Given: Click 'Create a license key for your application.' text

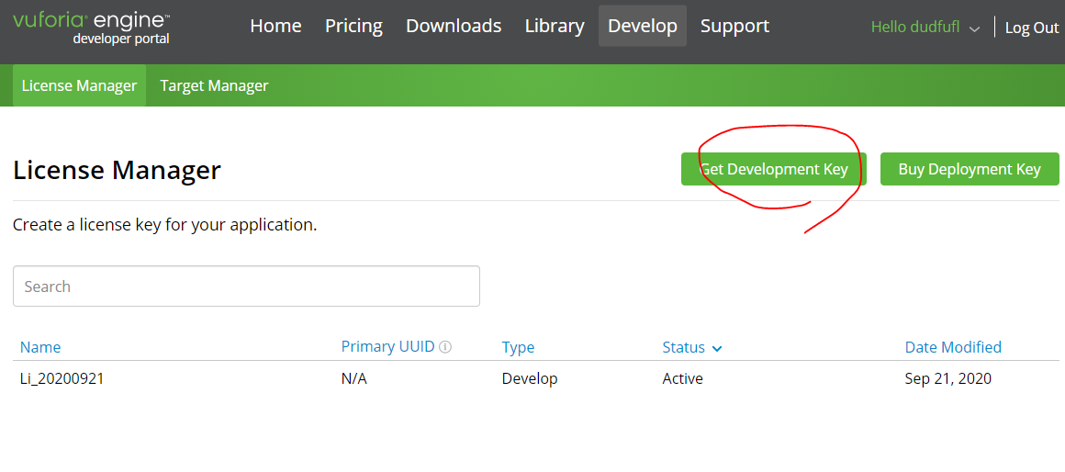Looking at the screenshot, I should click(x=165, y=224).
